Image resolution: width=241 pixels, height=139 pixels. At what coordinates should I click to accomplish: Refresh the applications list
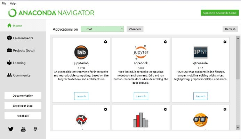230,29
